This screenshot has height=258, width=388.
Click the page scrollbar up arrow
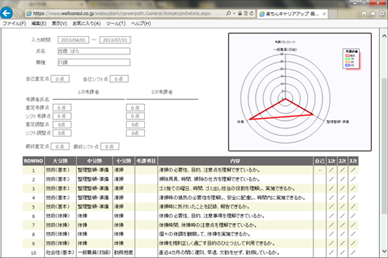(384, 36)
